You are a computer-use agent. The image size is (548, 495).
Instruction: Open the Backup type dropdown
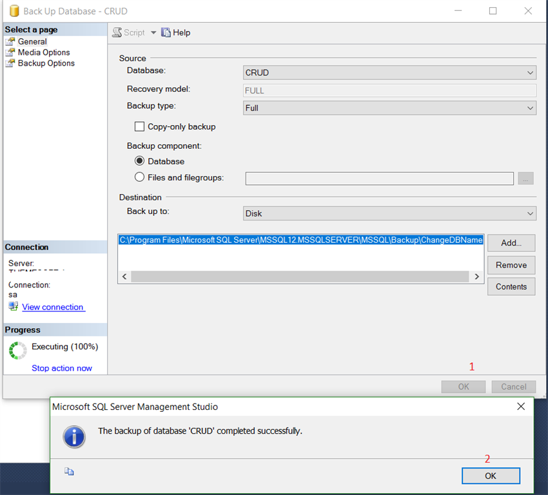click(x=389, y=108)
